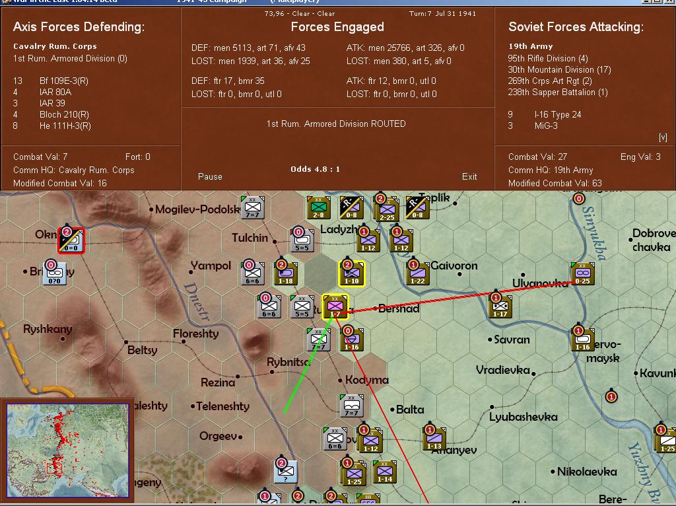Select the 0-8 rail counter below Teplik
This screenshot has width=676, height=506.
417,207
